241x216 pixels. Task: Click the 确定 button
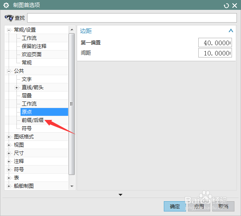175,206
